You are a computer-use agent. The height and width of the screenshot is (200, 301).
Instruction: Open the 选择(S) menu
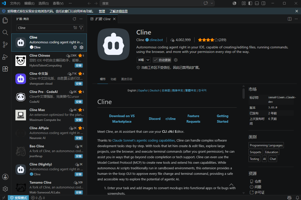(44, 3)
